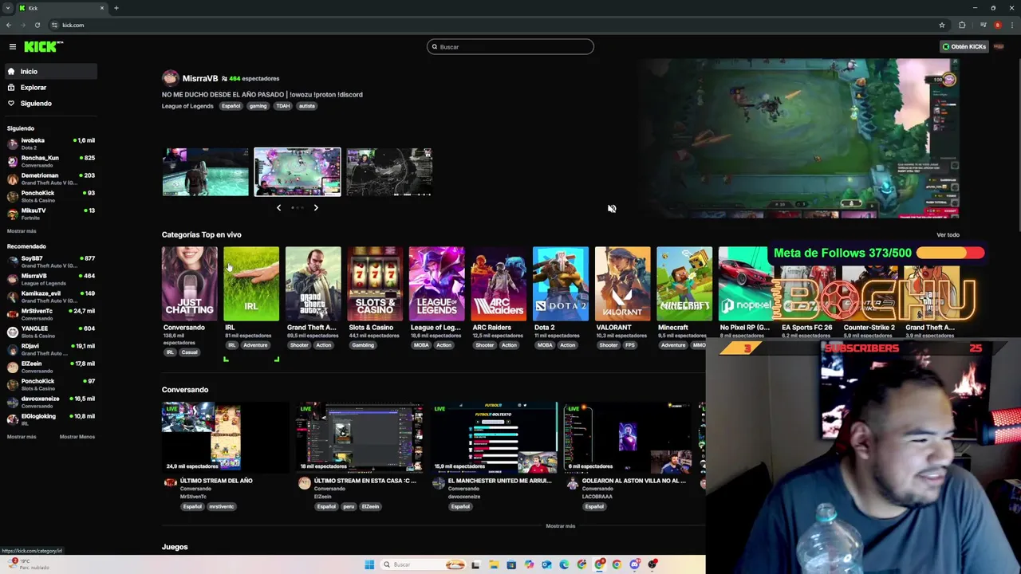Click the Obtén KICKs button
Screen dimensions: 1021x574
pyautogui.click(x=964, y=47)
